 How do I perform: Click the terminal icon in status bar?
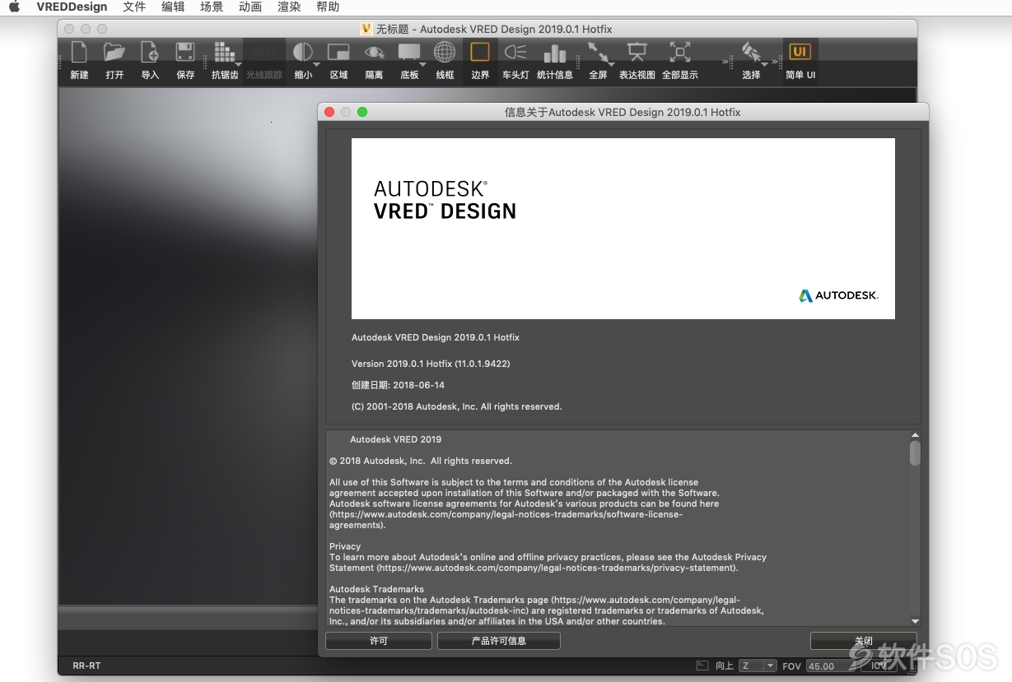702,666
